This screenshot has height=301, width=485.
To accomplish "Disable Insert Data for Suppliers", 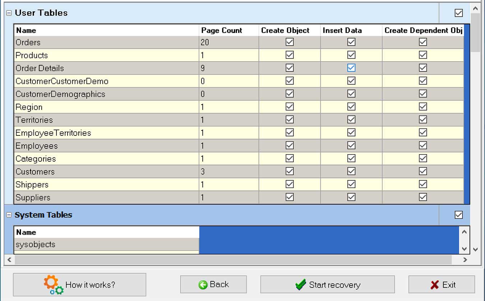I will click(351, 197).
